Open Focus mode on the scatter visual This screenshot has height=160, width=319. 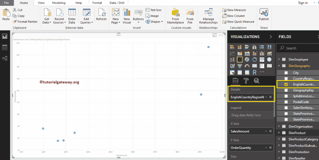pyautogui.click(x=214, y=35)
